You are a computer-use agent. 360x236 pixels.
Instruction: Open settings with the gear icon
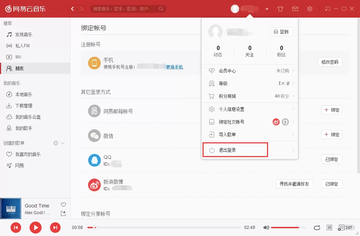(x=310, y=9)
